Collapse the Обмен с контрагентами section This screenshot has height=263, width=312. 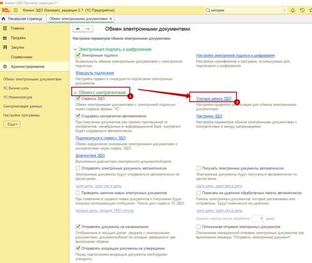coord(75,92)
